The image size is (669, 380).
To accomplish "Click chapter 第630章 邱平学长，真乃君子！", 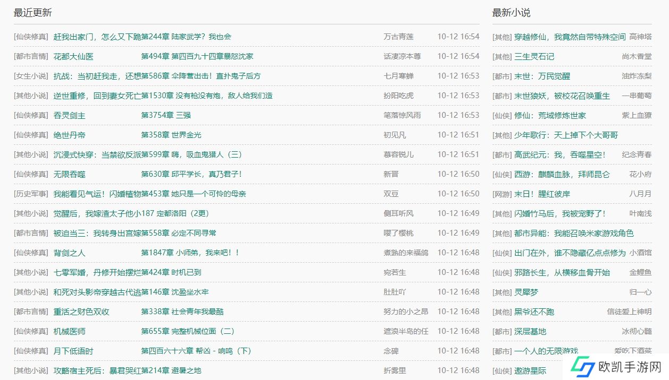I will [x=191, y=174].
